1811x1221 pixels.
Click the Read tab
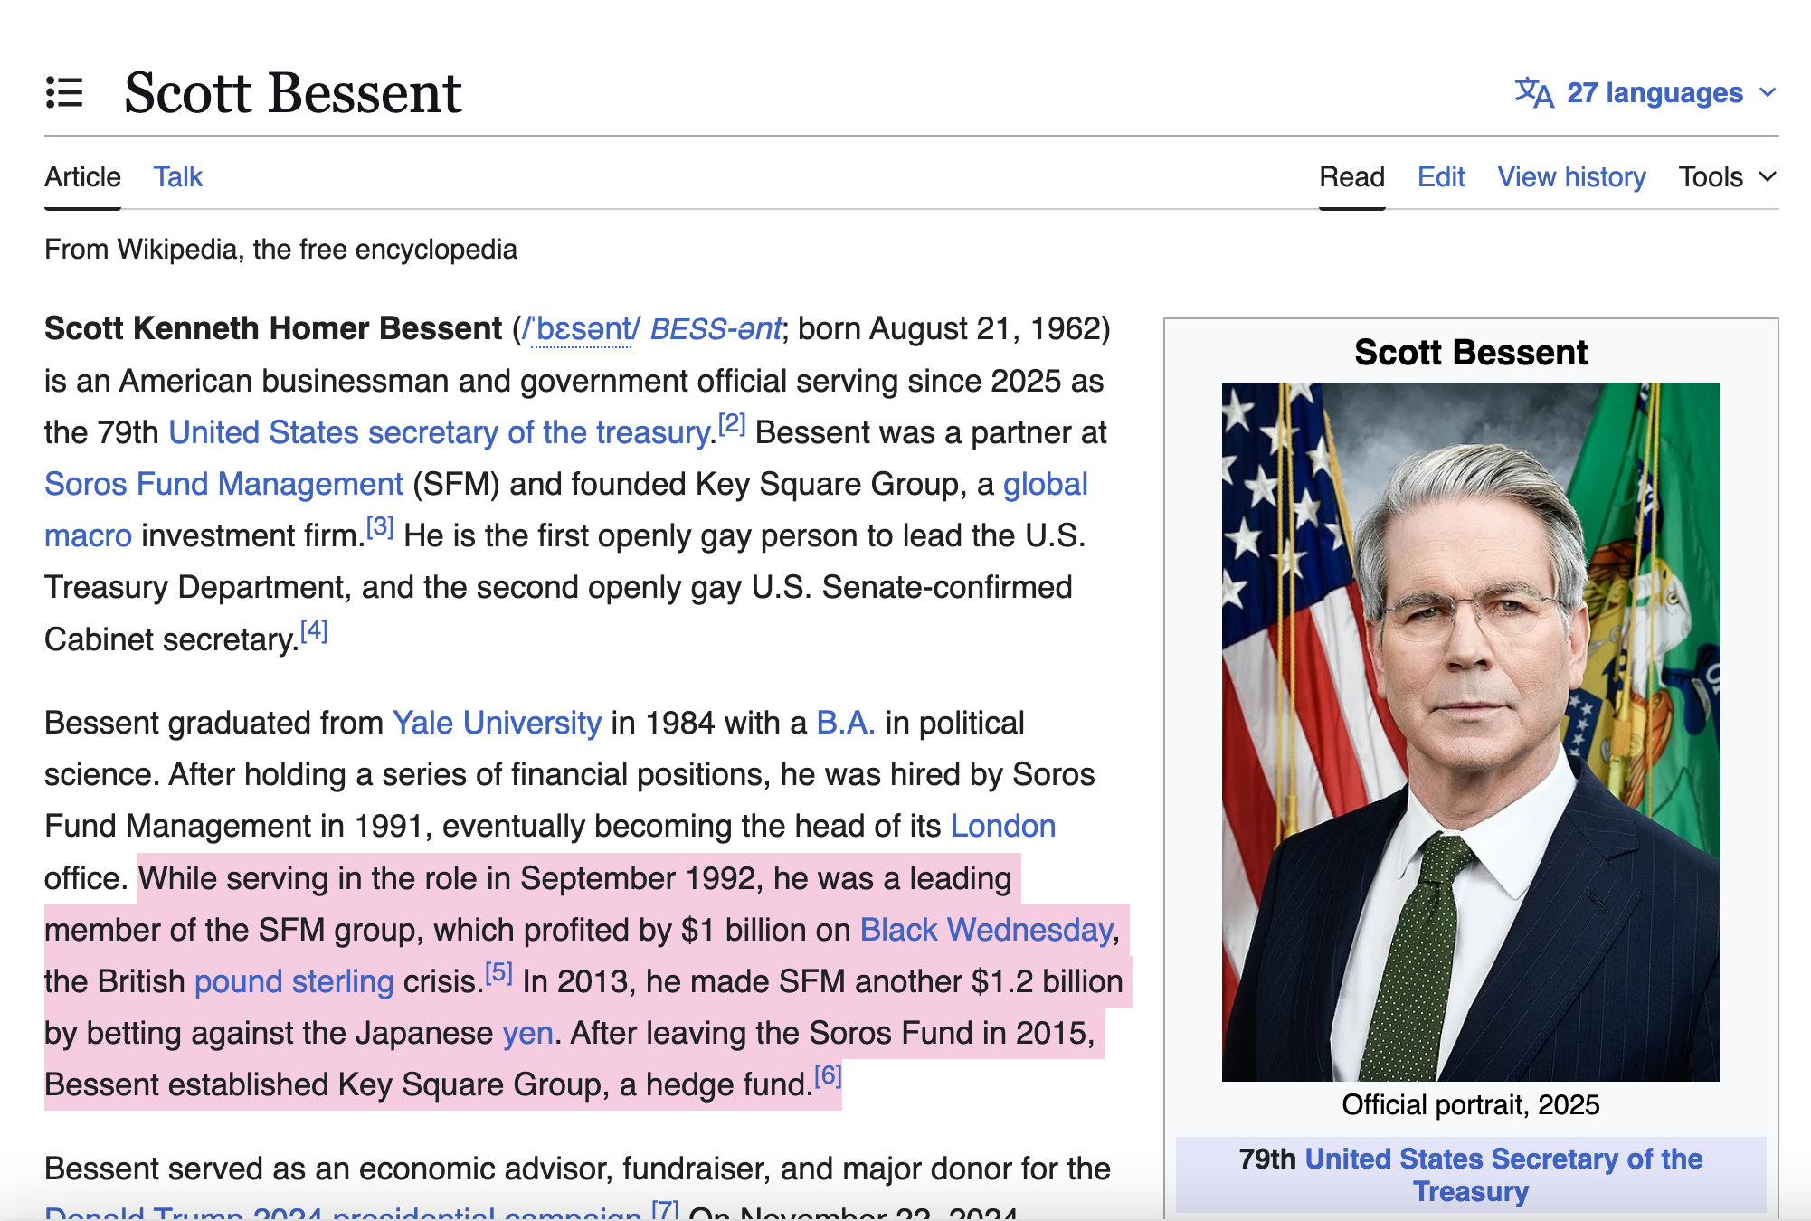(x=1351, y=176)
